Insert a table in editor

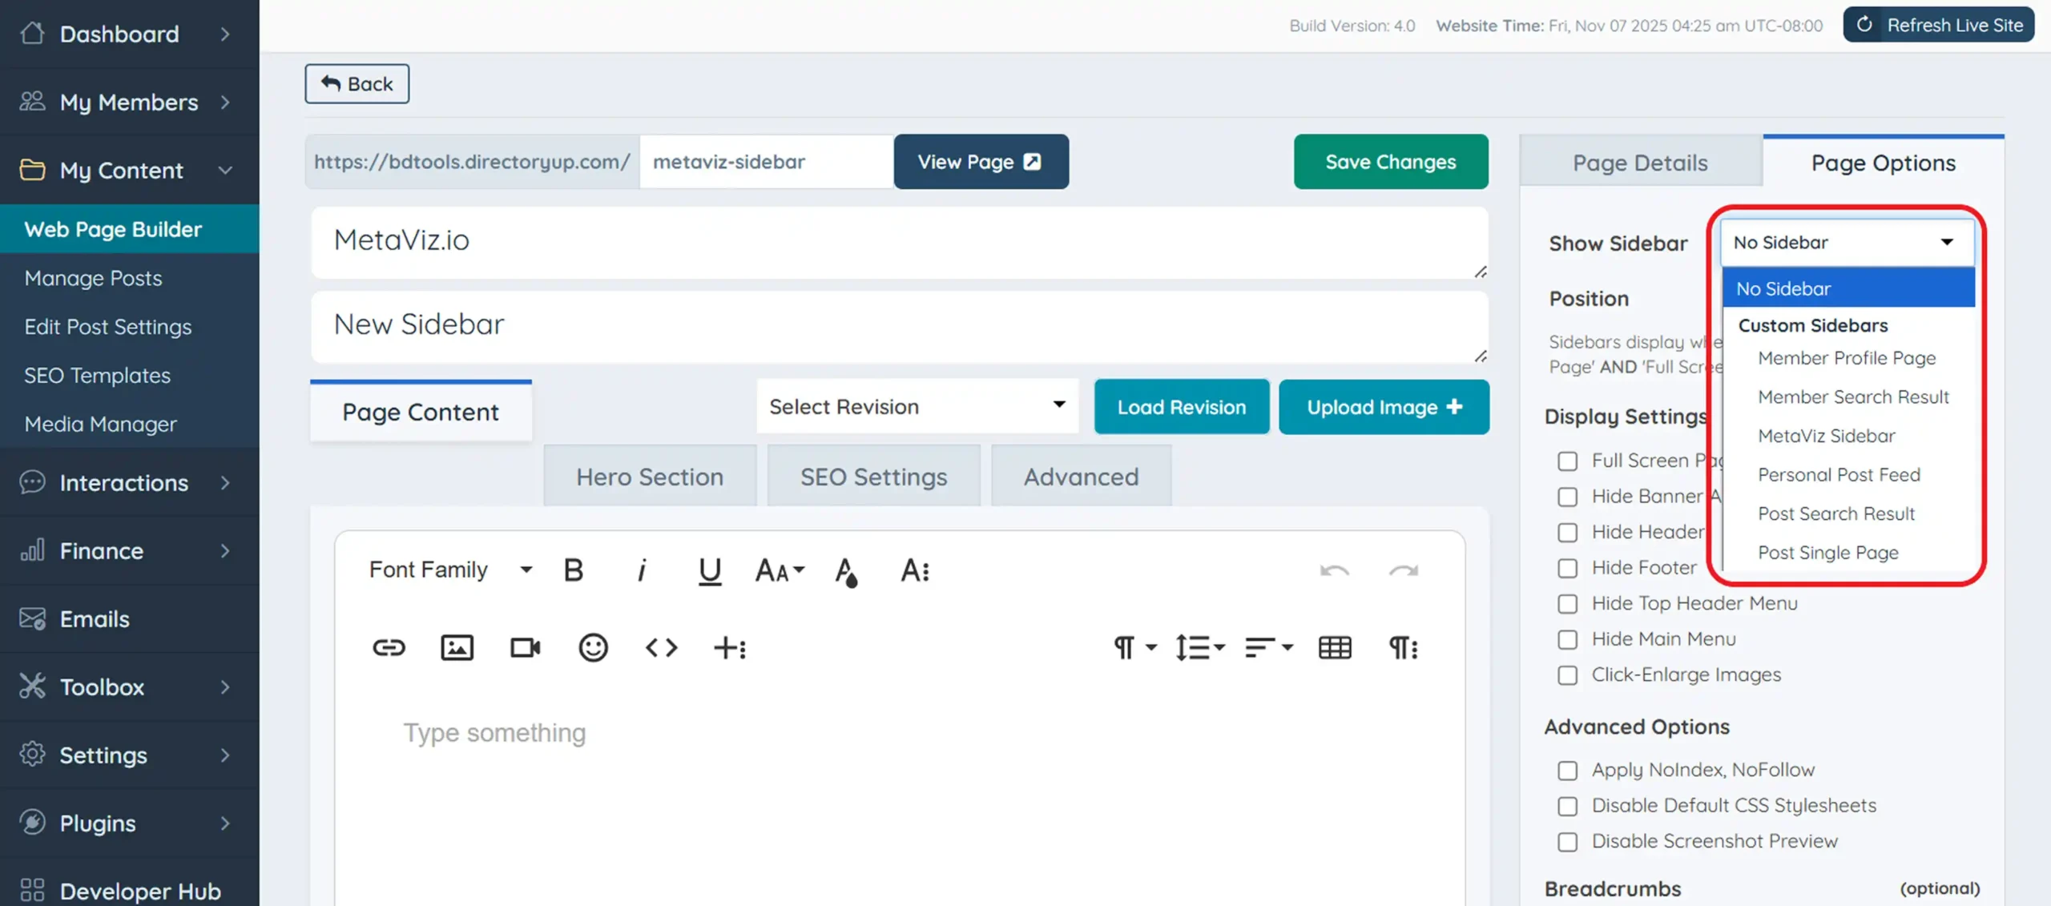click(x=1334, y=647)
